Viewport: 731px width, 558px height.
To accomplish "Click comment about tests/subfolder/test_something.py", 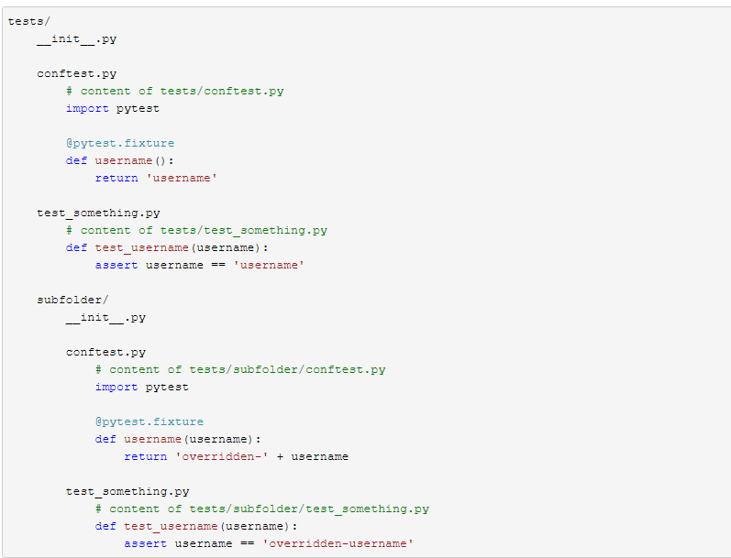I will [262, 509].
